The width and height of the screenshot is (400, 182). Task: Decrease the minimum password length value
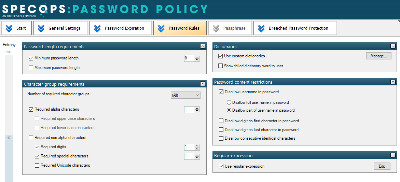[x=197, y=60]
